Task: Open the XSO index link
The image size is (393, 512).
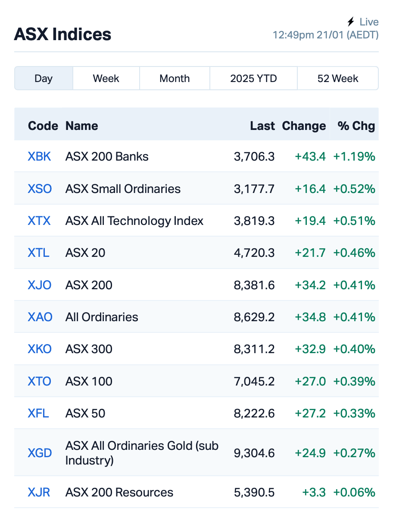Action: (40, 189)
